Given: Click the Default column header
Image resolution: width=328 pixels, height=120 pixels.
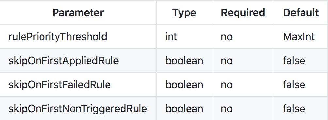Looking at the screenshot, I should coord(301,13).
